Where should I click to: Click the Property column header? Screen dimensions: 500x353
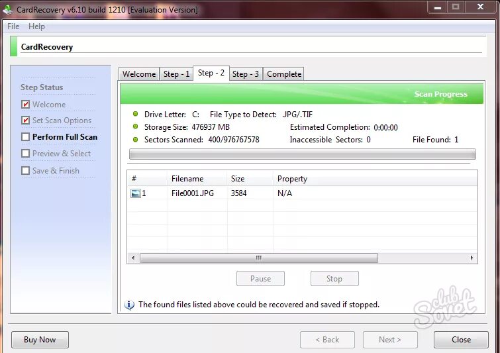point(375,179)
